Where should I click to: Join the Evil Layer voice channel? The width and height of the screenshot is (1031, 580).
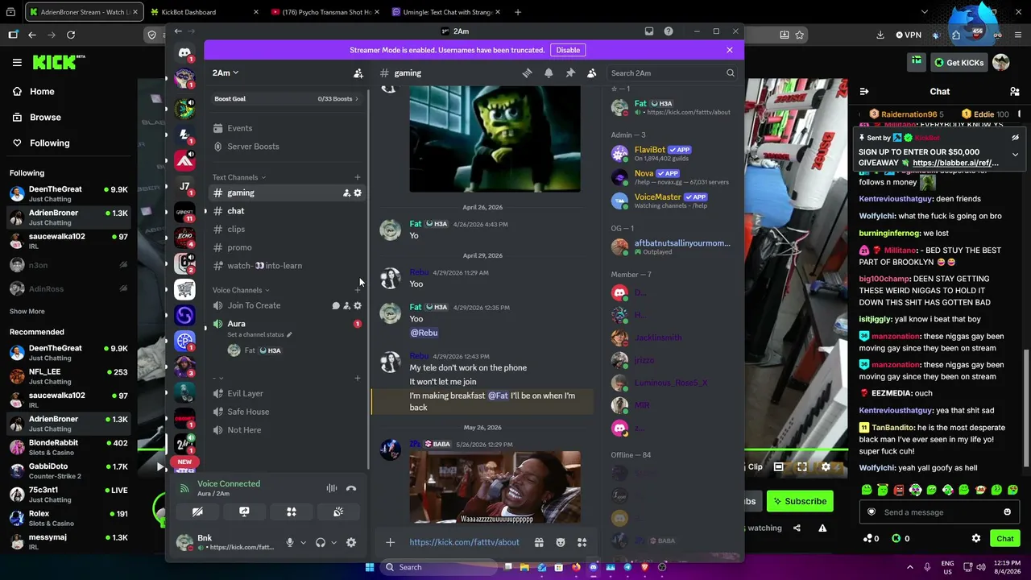(x=245, y=394)
